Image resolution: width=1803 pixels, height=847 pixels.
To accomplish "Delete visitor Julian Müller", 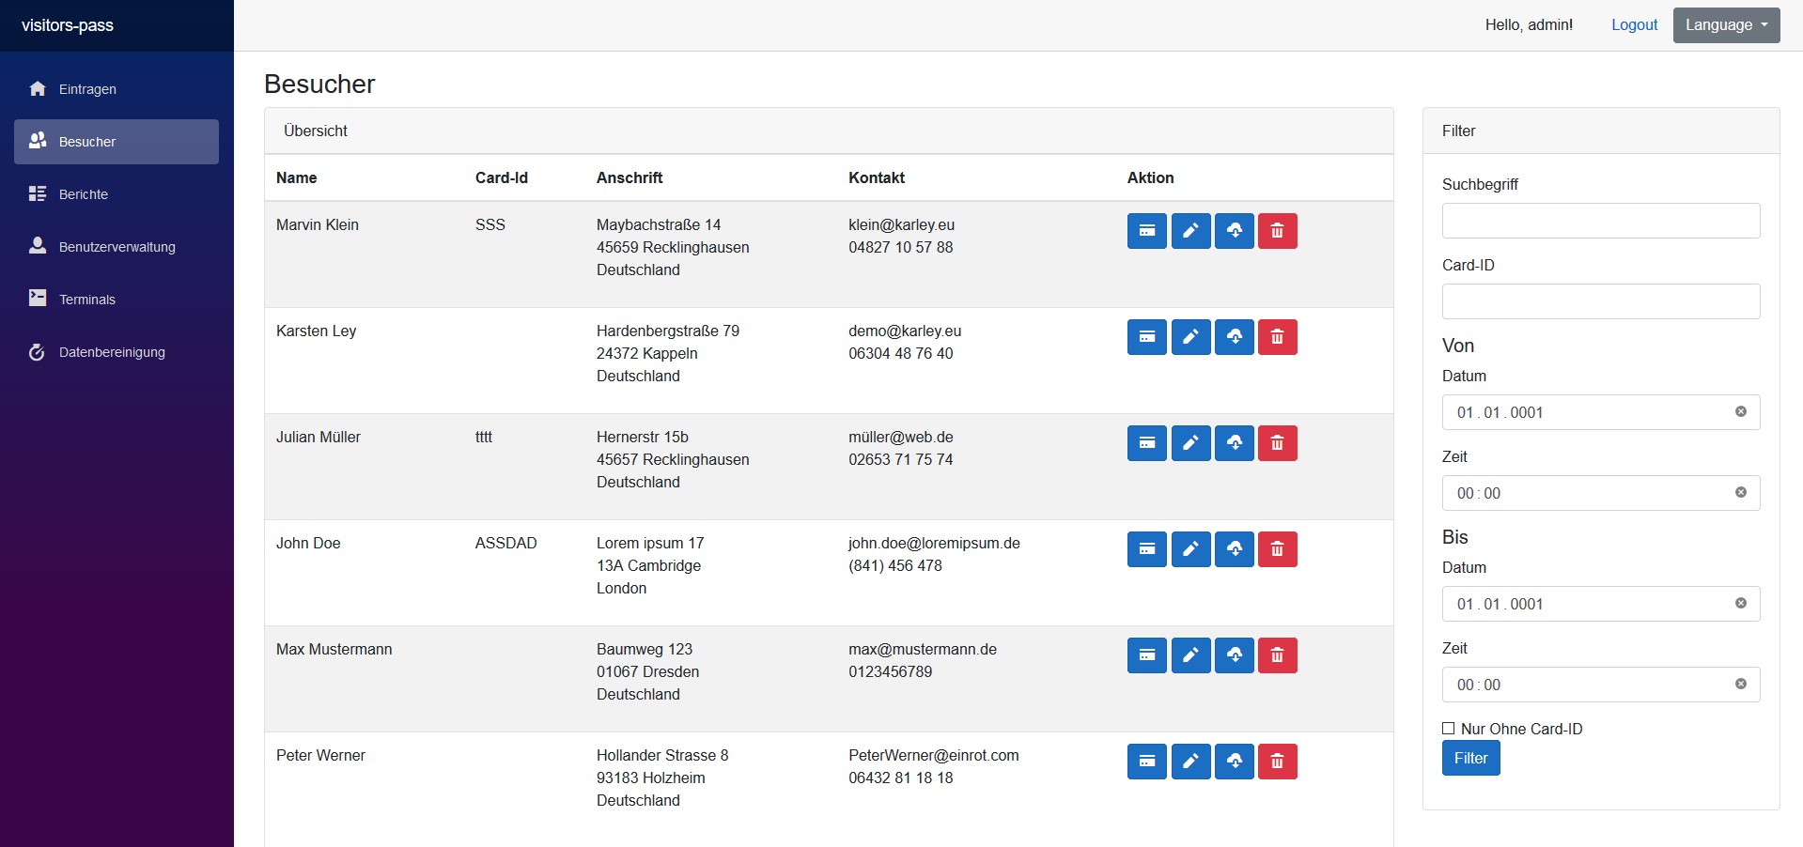I will point(1278,443).
